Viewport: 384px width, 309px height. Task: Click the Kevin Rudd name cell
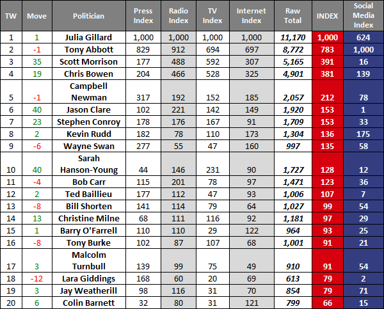pos(88,134)
